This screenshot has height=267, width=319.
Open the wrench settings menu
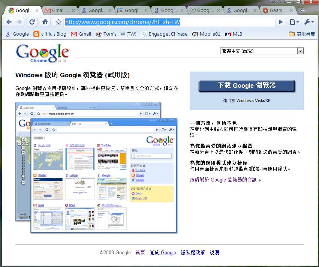tap(309, 22)
